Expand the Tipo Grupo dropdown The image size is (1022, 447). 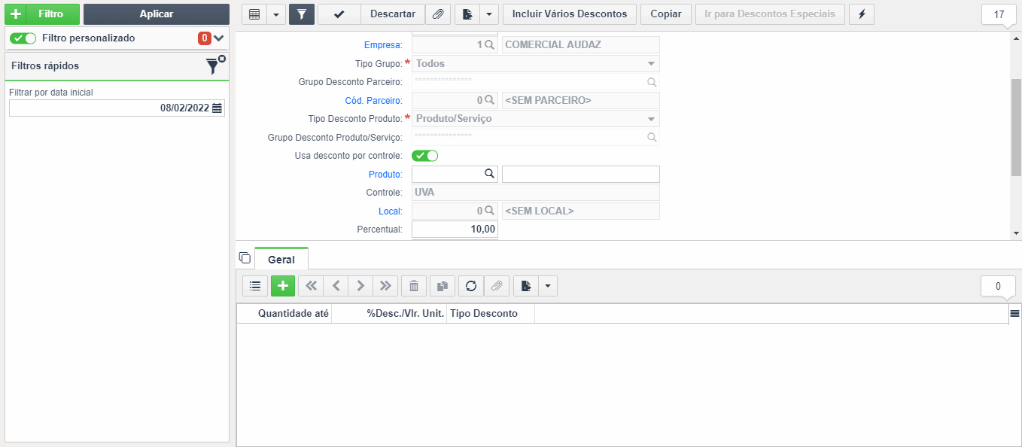(x=651, y=64)
